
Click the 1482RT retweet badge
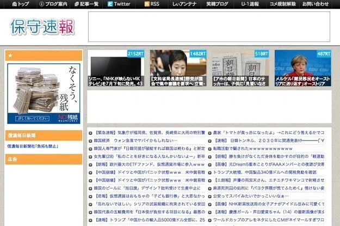point(198,53)
